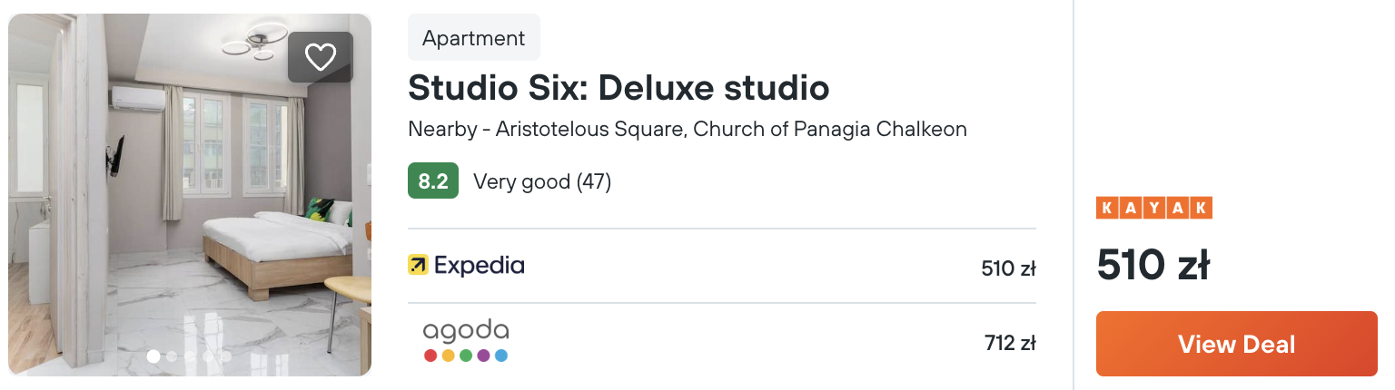Choose the agoda 712 zł price
This screenshot has width=1395, height=390.
[1010, 343]
